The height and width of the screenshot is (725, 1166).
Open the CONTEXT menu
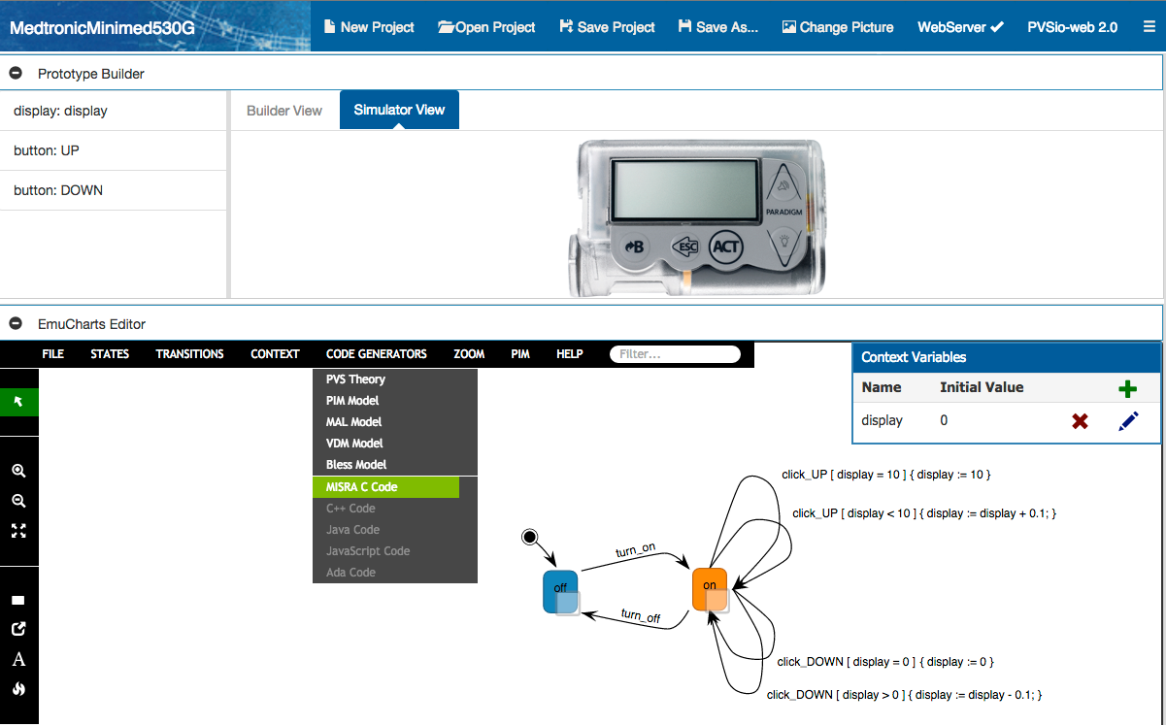point(275,354)
